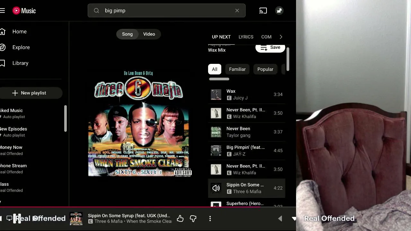Go to the YouTube Music logo home

[x=24, y=11]
